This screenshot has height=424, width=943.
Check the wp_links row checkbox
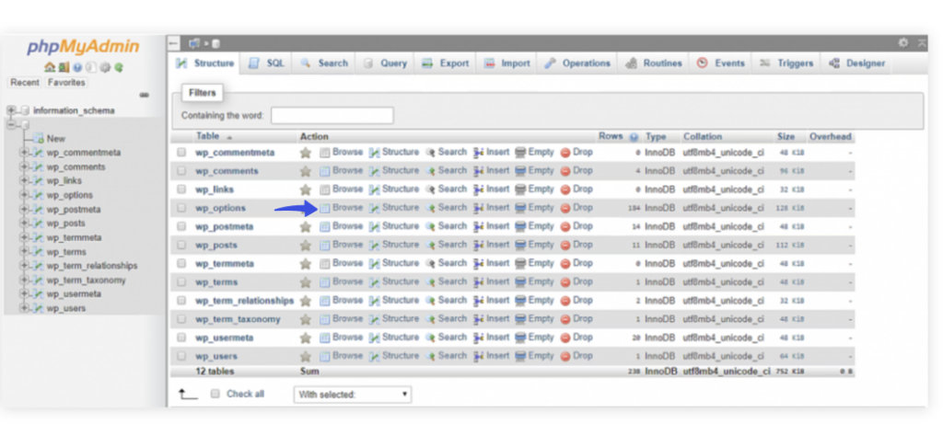pyautogui.click(x=181, y=189)
